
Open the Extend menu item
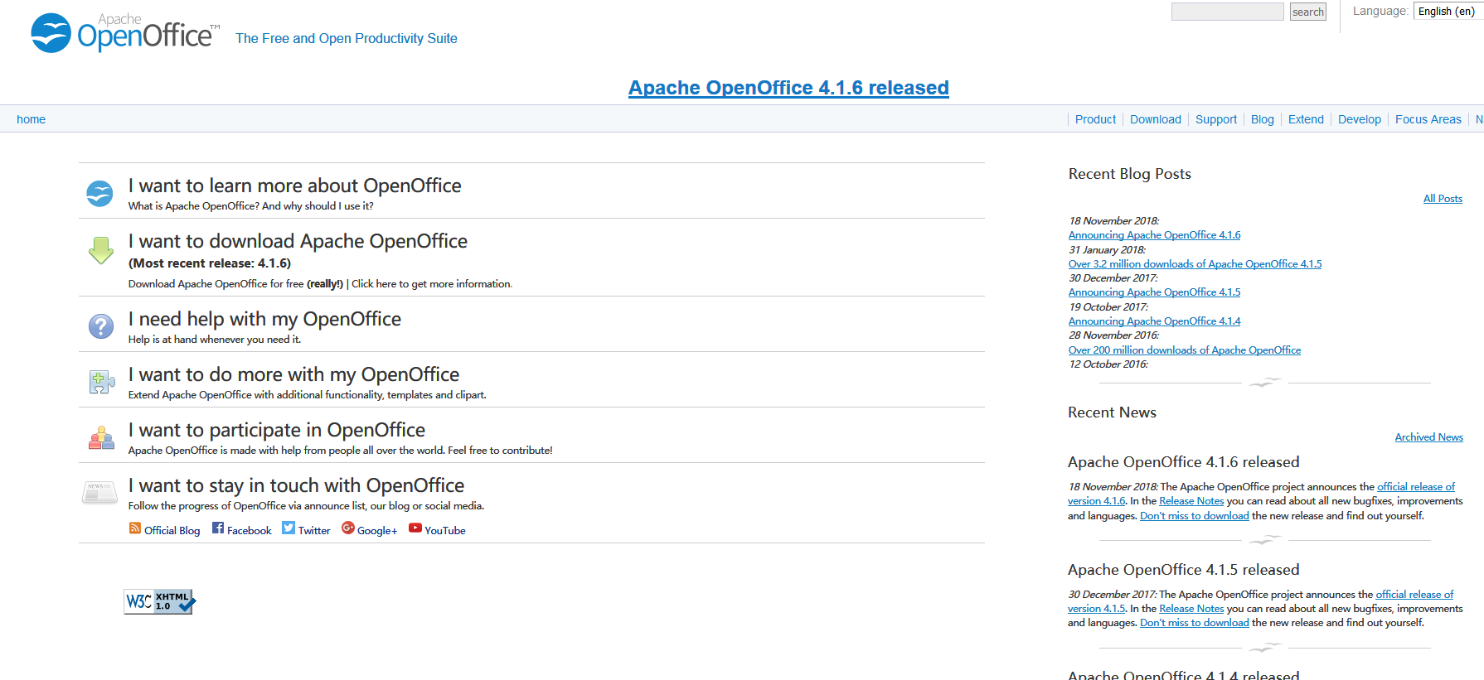coord(1306,119)
